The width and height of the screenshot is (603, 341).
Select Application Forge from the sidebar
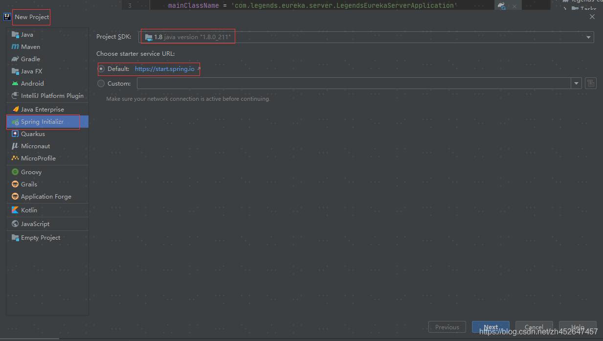click(x=46, y=197)
